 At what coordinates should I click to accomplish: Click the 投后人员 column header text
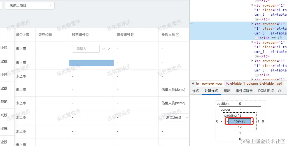[x=168, y=35]
